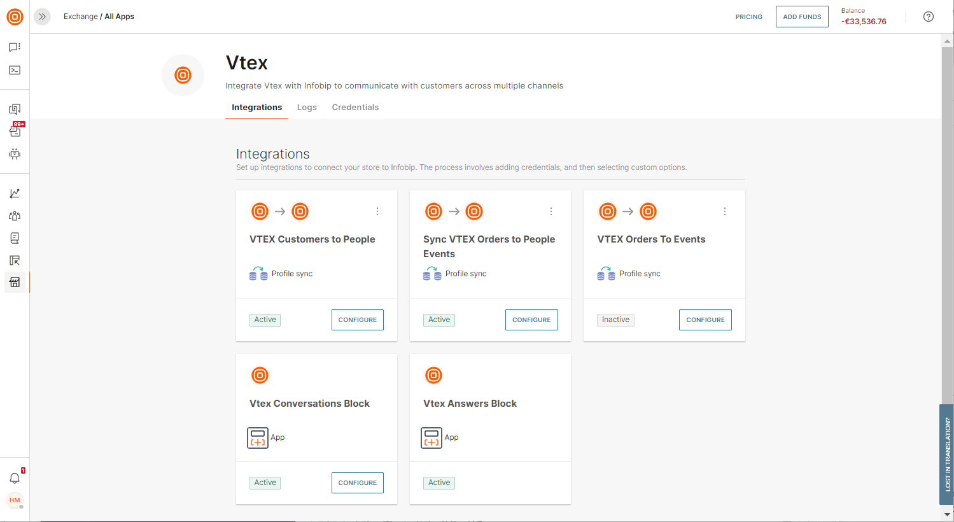Click the storefront Exchange icon in the sidebar
Screen dimensions: 954x522
pos(15,282)
